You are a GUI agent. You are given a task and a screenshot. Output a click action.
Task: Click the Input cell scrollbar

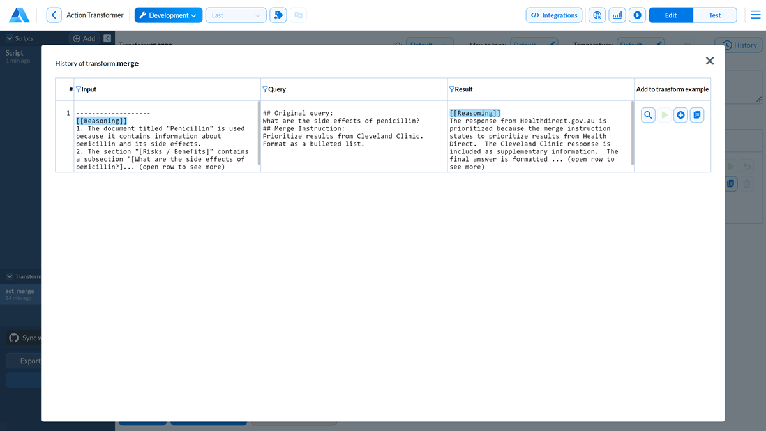tap(259, 133)
